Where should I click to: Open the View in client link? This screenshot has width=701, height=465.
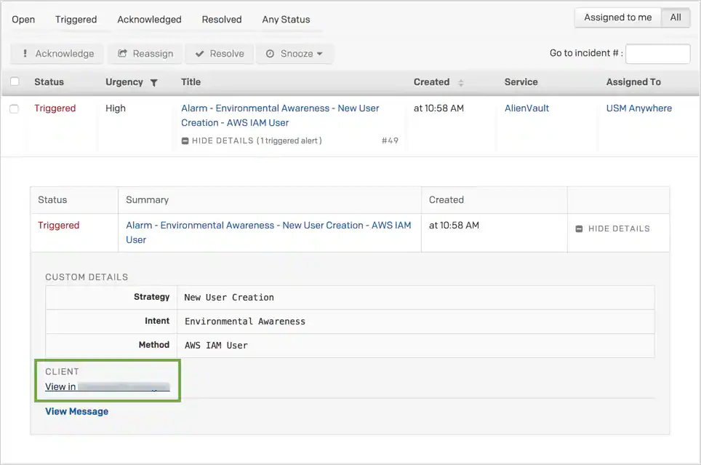(x=108, y=386)
